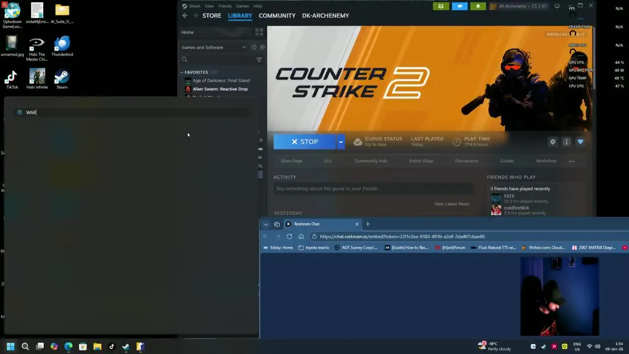Screen dimensions: 629x354
Task: Open the DK-ARCHENEMY profile tab
Action: tap(325, 16)
